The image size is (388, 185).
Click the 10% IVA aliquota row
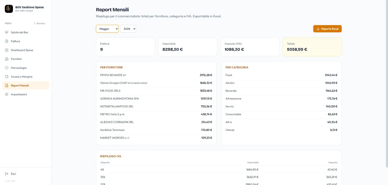219,177
